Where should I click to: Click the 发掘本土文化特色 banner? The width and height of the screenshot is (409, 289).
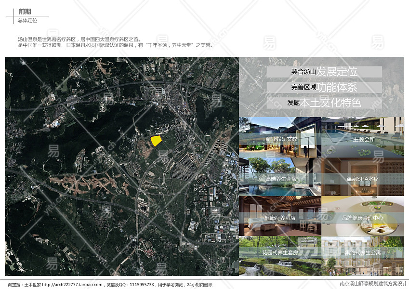pyautogui.click(x=324, y=103)
